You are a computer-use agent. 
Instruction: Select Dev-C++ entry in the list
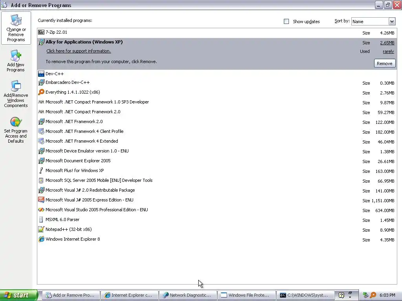(x=217, y=74)
